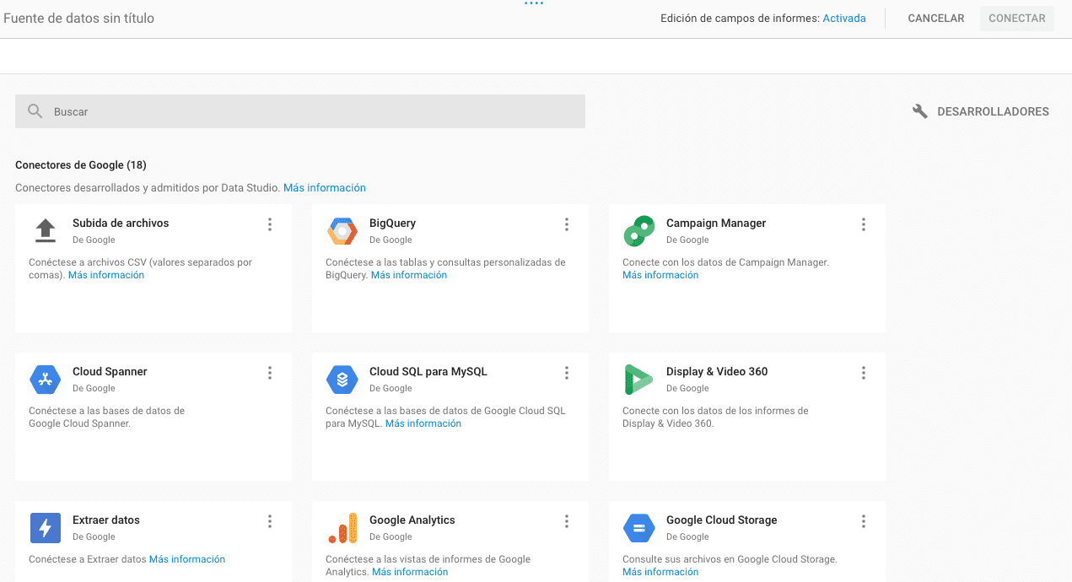Click the Cloud SQL para MySQL icon
The height and width of the screenshot is (582, 1072).
click(x=342, y=380)
